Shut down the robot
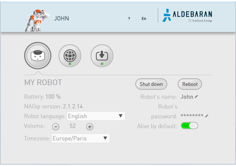The height and width of the screenshot is (167, 236). 151,84
